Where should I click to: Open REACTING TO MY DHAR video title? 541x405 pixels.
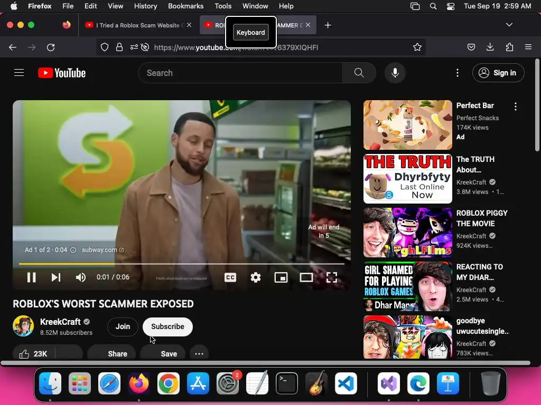pos(480,272)
